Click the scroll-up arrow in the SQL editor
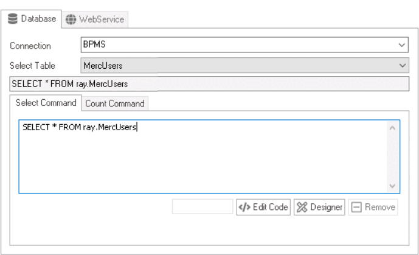Viewport: 419px width, 255px height. [392, 128]
